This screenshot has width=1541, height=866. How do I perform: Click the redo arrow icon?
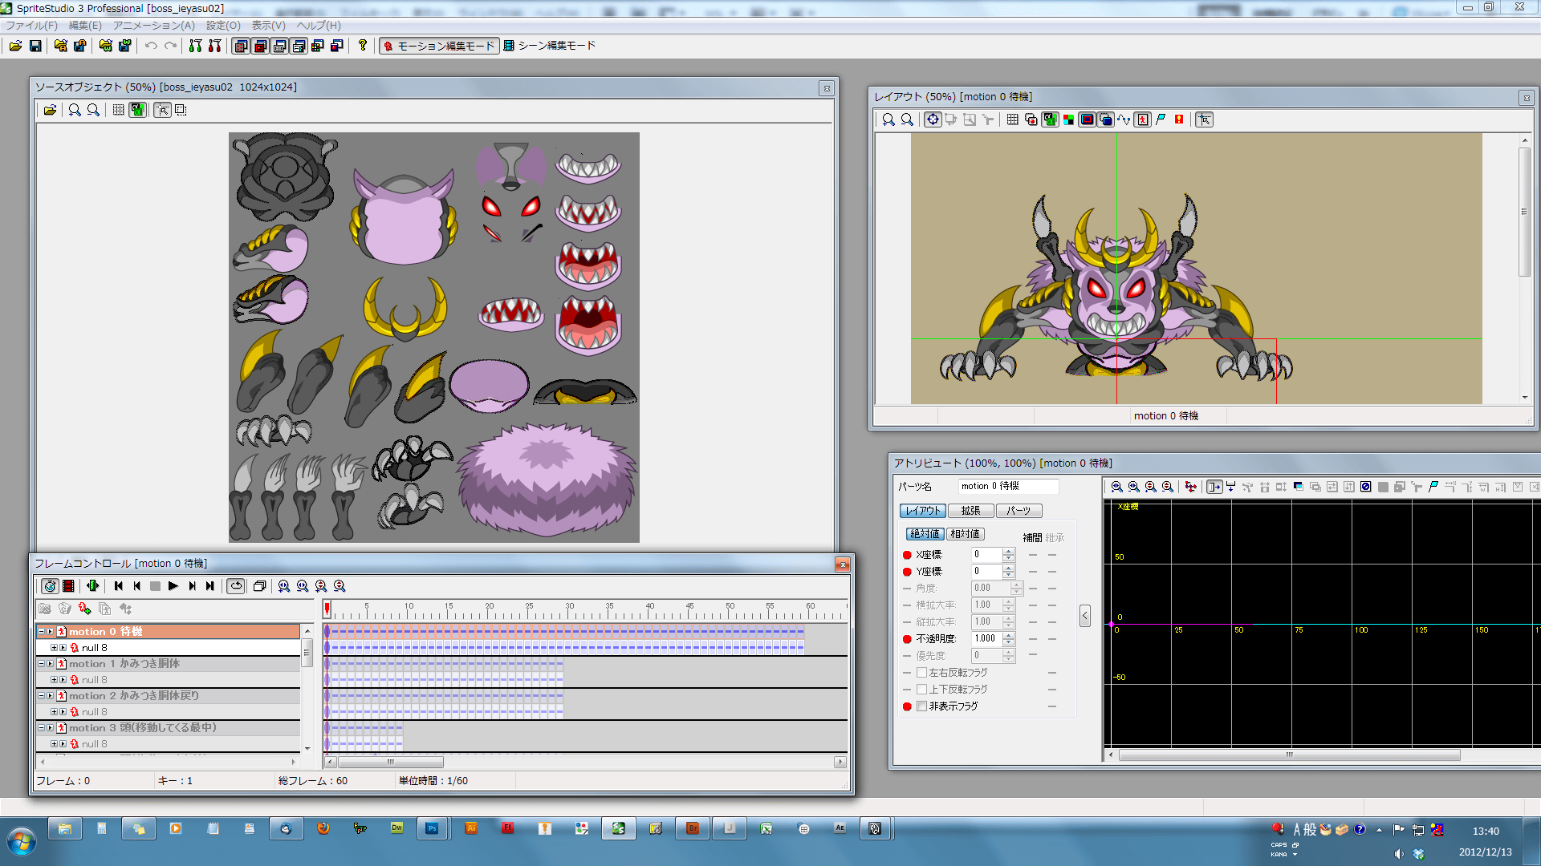170,46
